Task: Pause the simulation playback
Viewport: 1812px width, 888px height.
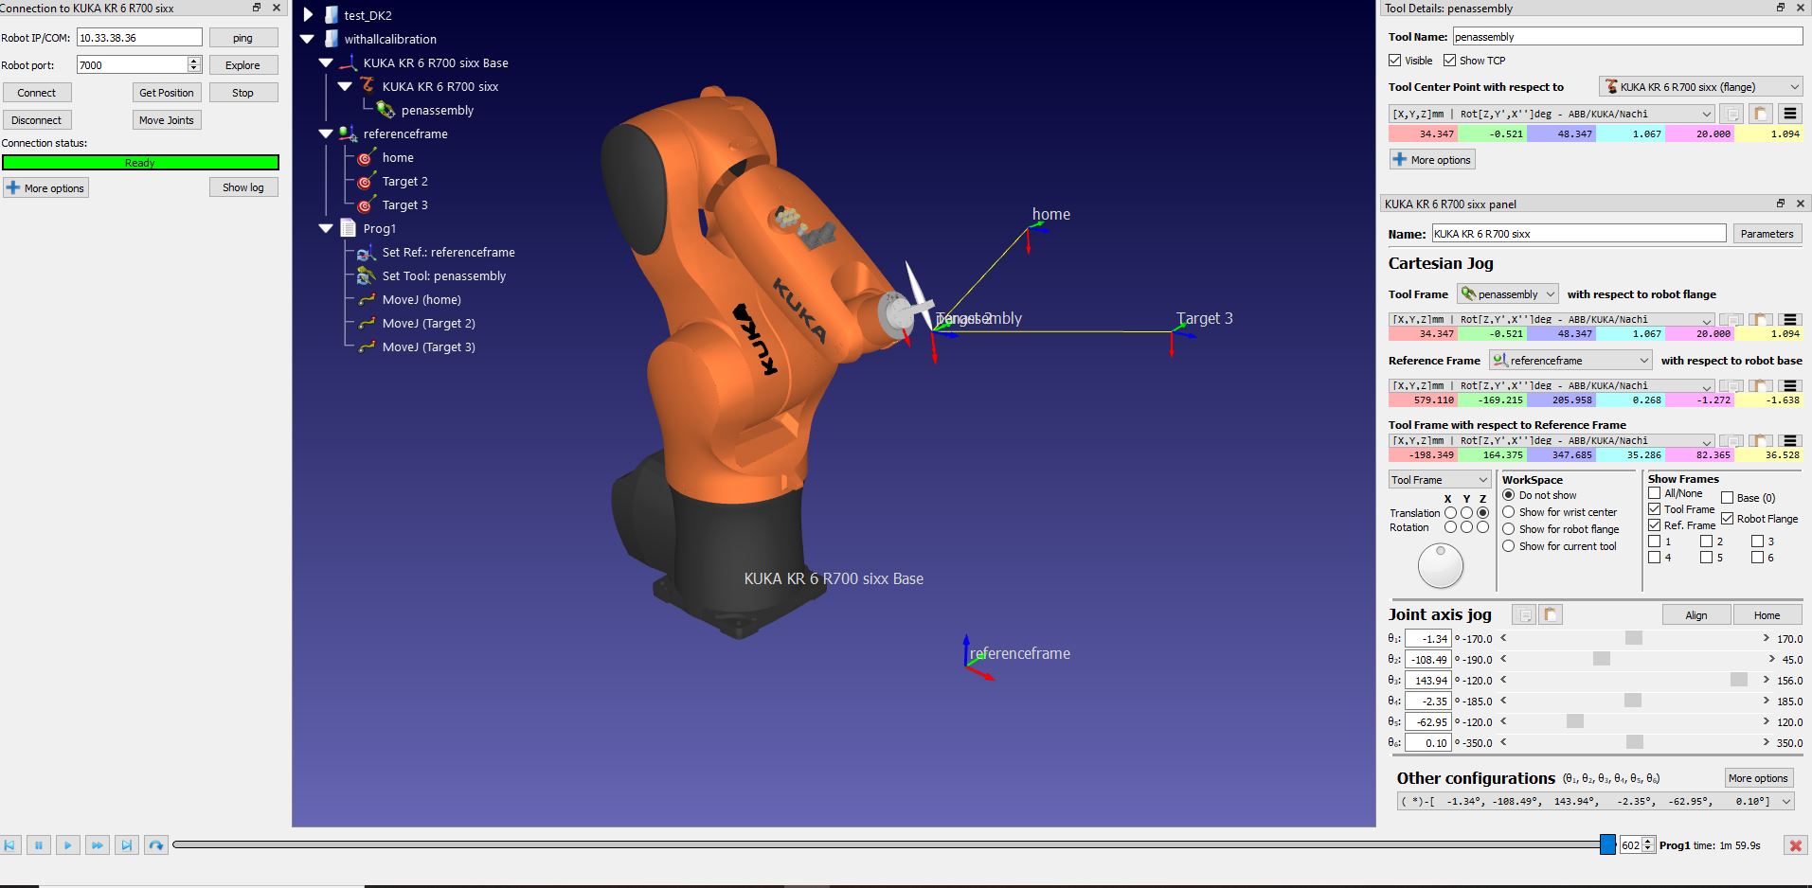Action: tap(39, 845)
